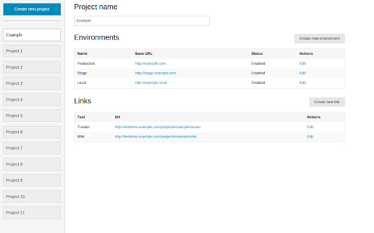The width and height of the screenshot is (374, 233).
Task: Select Project 3 from the list
Action: pos(32,83)
